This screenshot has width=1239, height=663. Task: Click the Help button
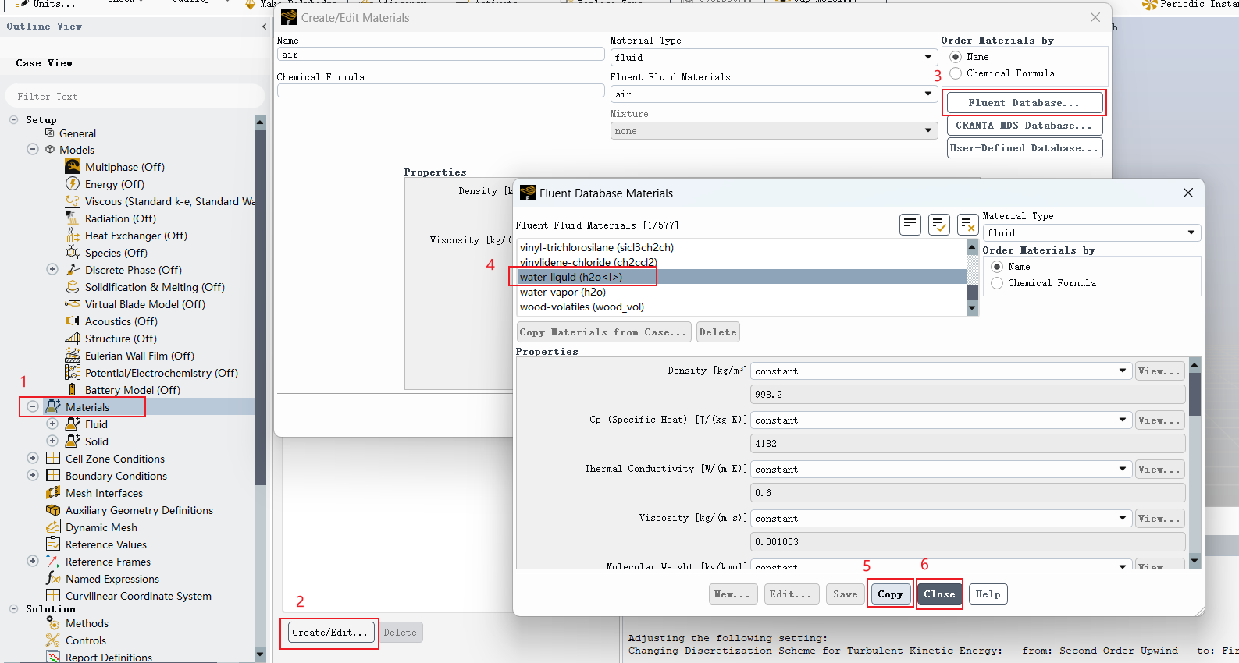tap(988, 594)
